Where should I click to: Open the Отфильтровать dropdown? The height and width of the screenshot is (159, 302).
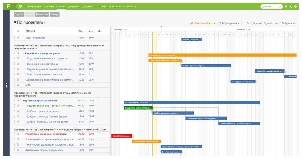click(229, 23)
